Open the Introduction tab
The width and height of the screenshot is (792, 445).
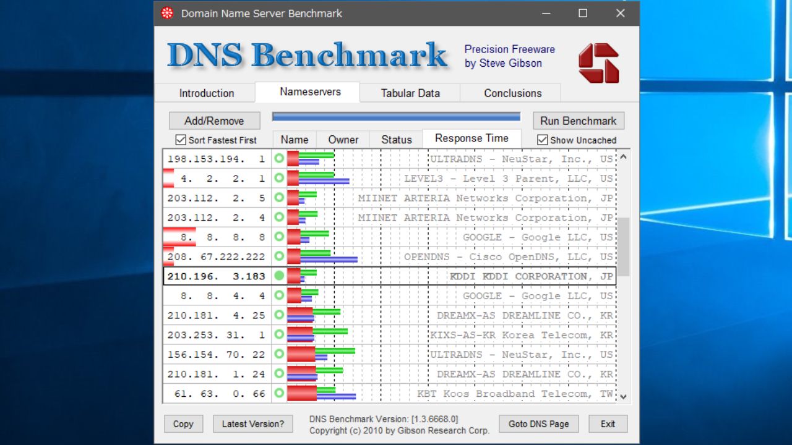coord(206,93)
